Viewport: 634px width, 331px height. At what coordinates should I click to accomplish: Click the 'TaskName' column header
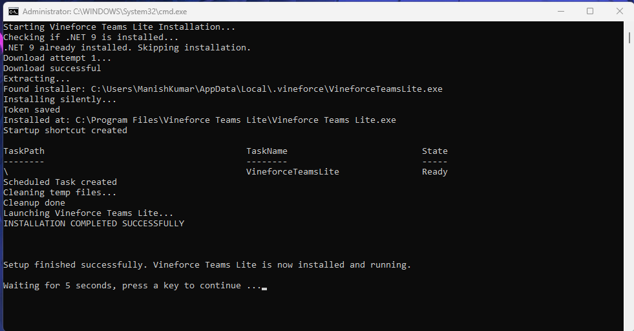(267, 151)
